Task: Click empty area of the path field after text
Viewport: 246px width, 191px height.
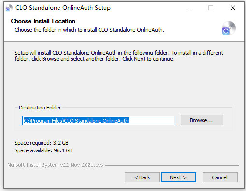Action: (x=151, y=121)
